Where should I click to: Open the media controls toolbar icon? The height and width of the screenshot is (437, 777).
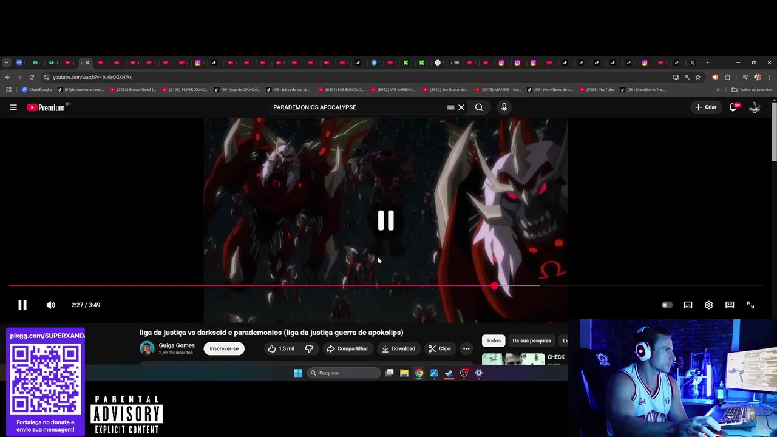click(745, 77)
